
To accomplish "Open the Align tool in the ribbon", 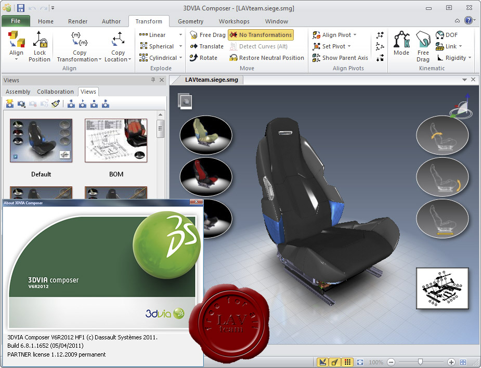I will pyautogui.click(x=16, y=45).
